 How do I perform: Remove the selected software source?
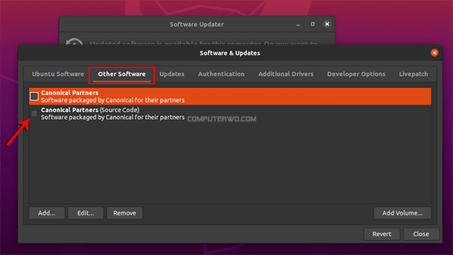click(125, 213)
